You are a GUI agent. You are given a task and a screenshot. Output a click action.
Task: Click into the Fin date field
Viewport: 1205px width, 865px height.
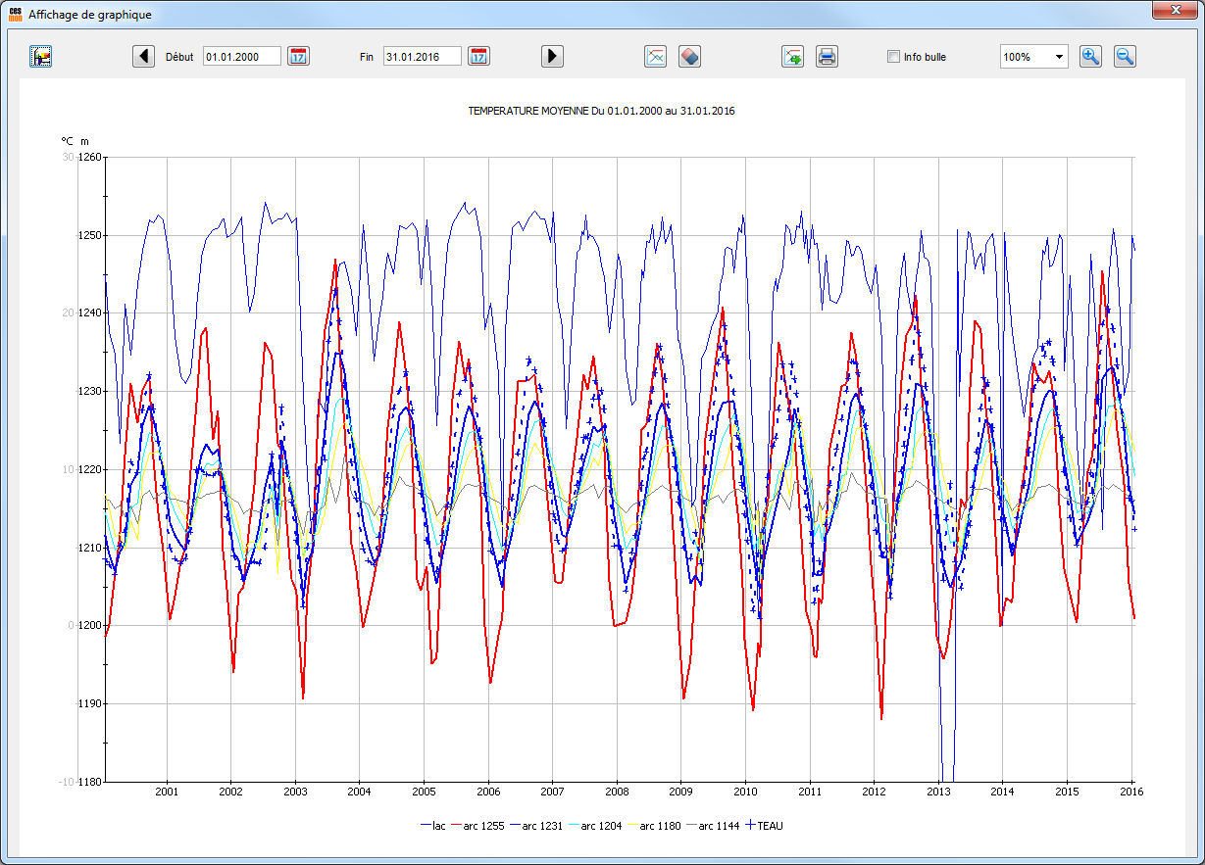(x=422, y=57)
